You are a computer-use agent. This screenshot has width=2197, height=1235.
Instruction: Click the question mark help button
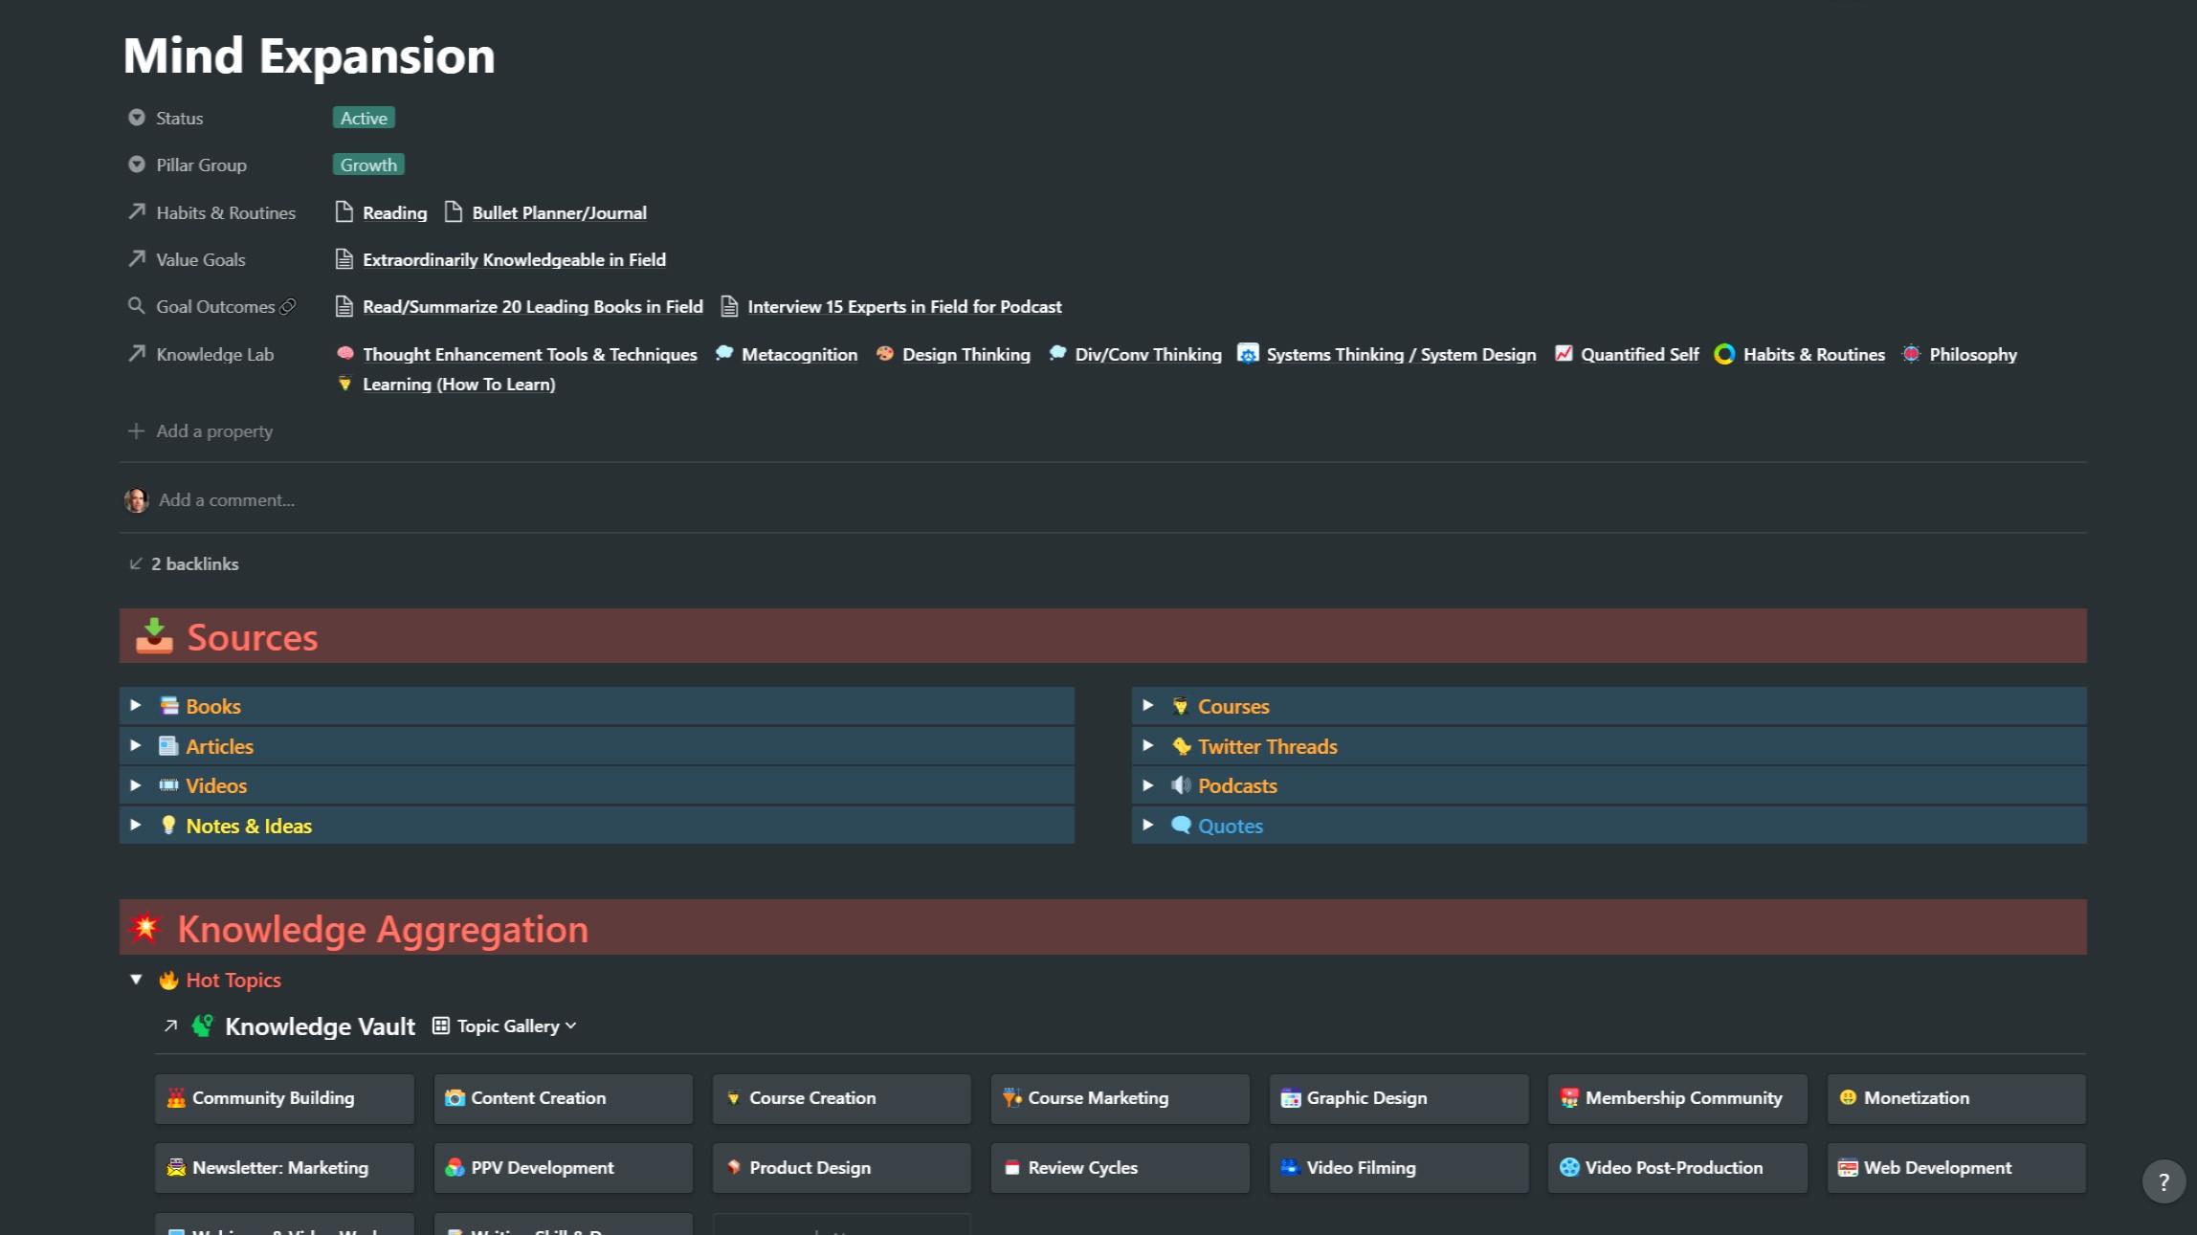(x=2164, y=1182)
